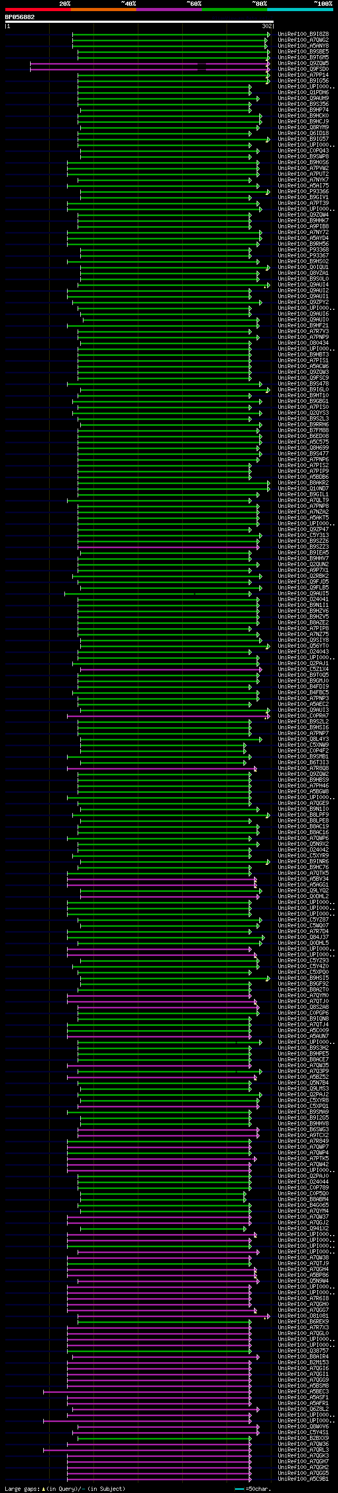Click the purple ~60% identity legend segment
Viewport: 338px width, 1493px height.
click(x=168, y=10)
